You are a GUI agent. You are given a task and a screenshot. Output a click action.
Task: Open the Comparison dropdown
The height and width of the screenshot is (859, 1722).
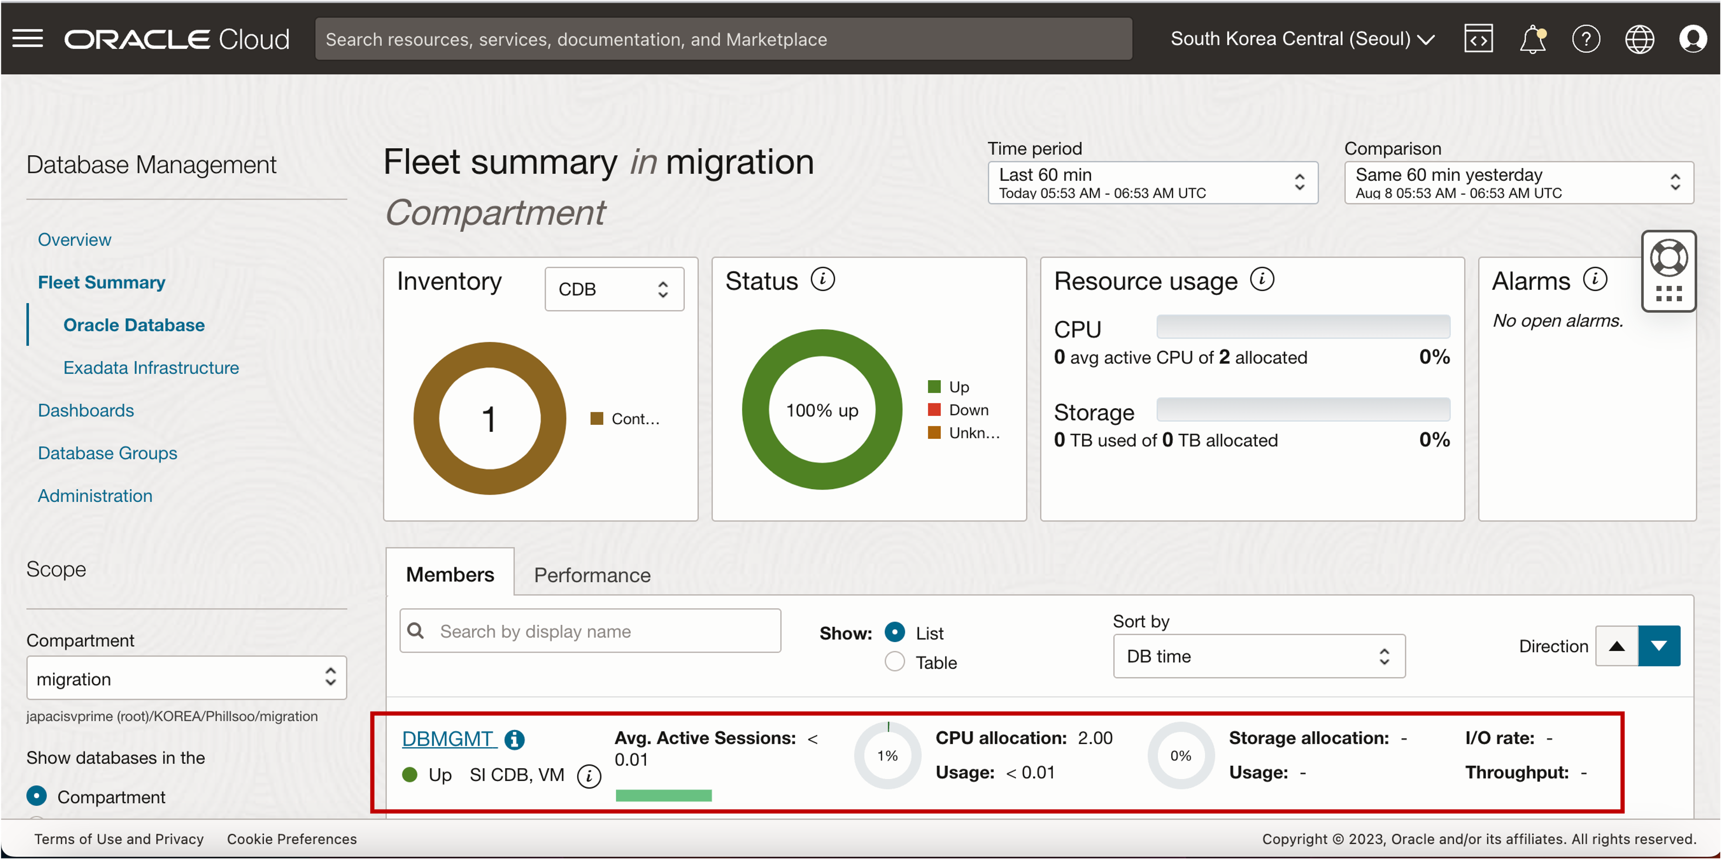pyautogui.click(x=1519, y=182)
